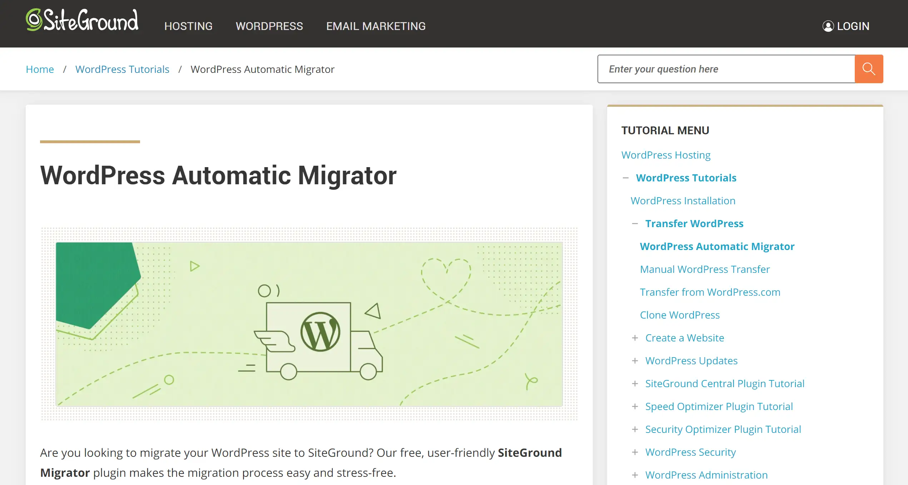908x485 pixels.
Task: Expand Security Optimizer Plugin Tutorial plus icon
Action: point(635,429)
